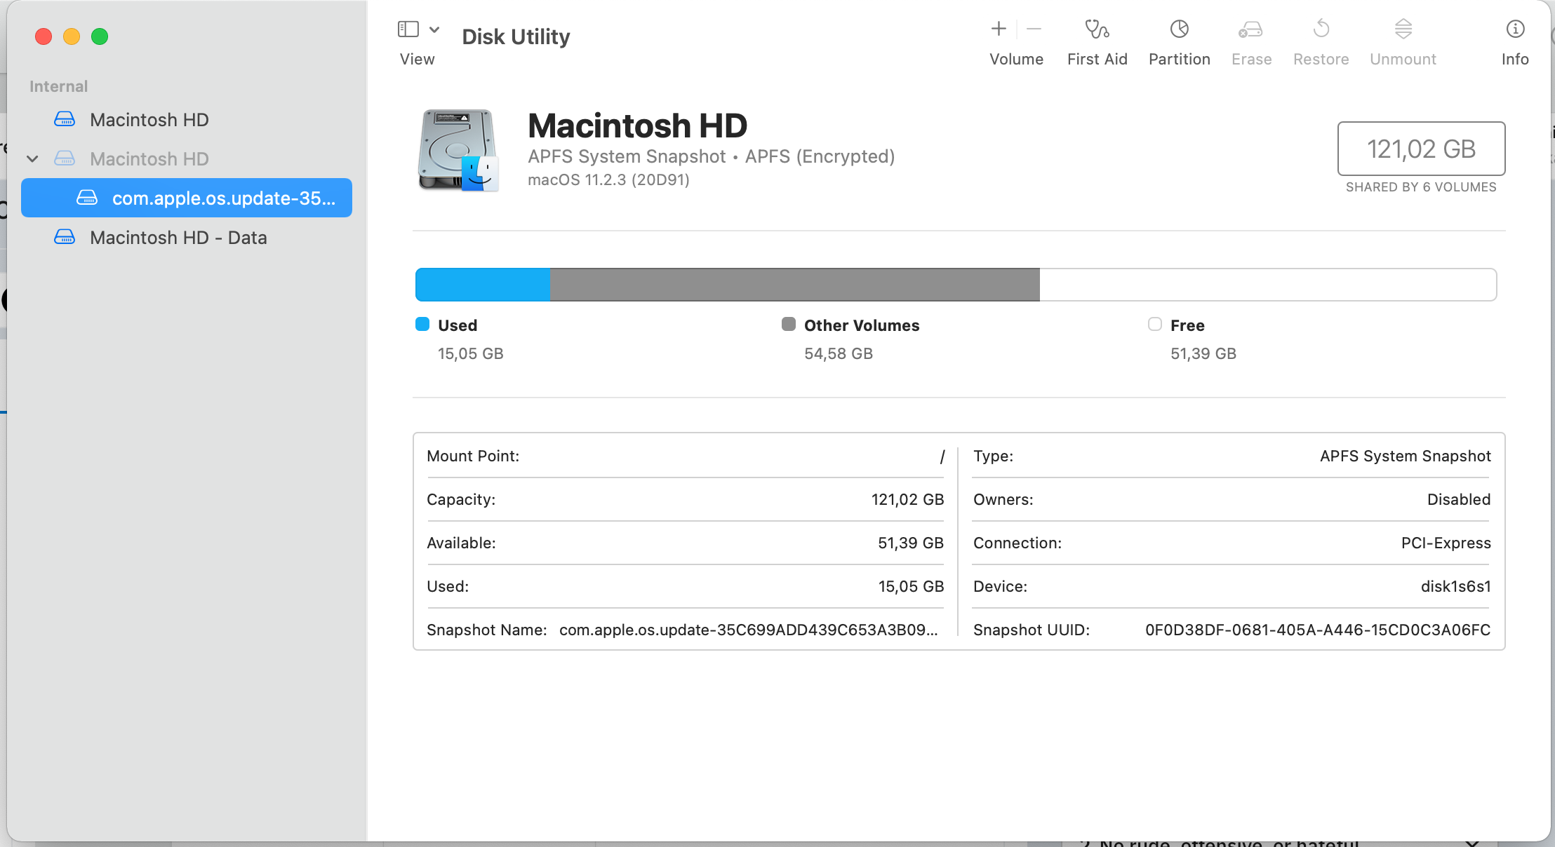The width and height of the screenshot is (1555, 847).
Task: Click the Restore arrow icon
Action: click(1321, 29)
